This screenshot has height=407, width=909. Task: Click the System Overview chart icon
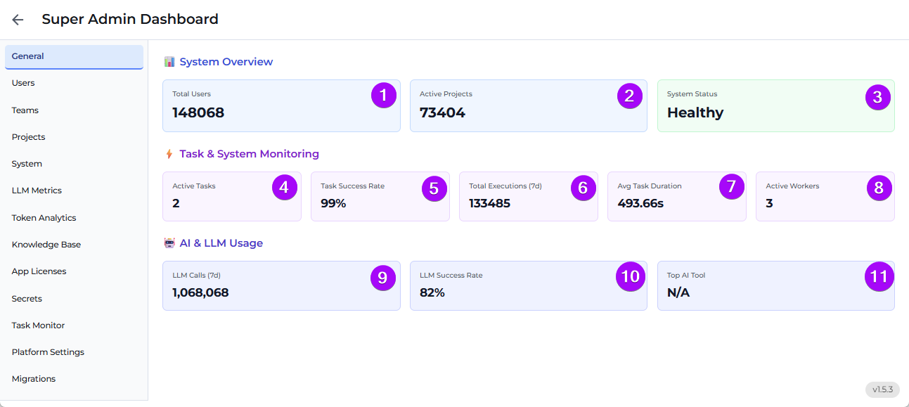[x=169, y=62]
